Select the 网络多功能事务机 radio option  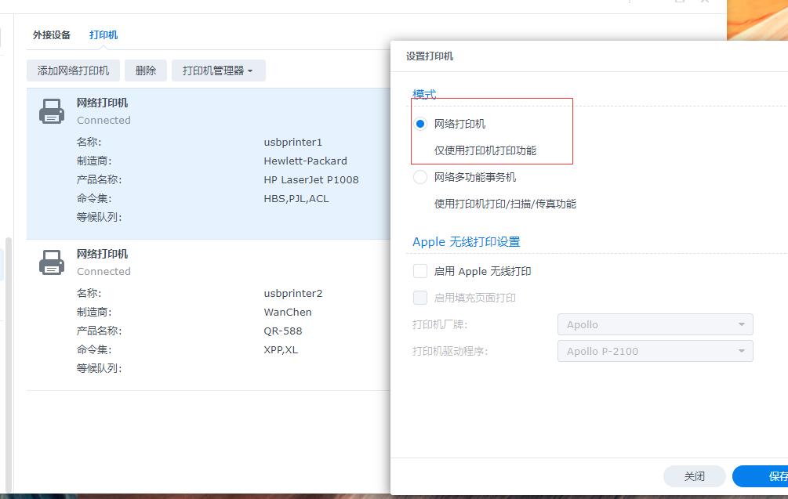click(x=420, y=177)
